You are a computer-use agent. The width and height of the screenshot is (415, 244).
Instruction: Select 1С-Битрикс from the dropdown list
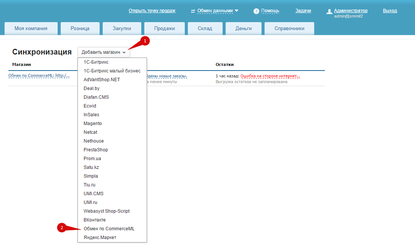click(x=96, y=62)
